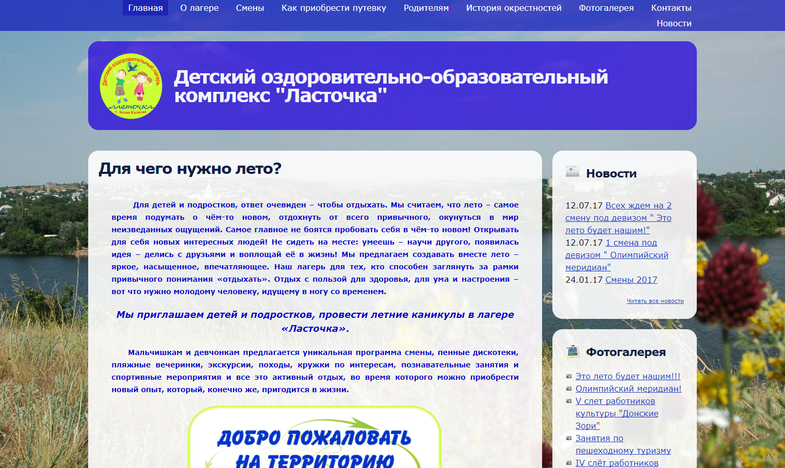Open gallery link Занятия по пешеходному туризму
The image size is (785, 468).
click(x=623, y=444)
